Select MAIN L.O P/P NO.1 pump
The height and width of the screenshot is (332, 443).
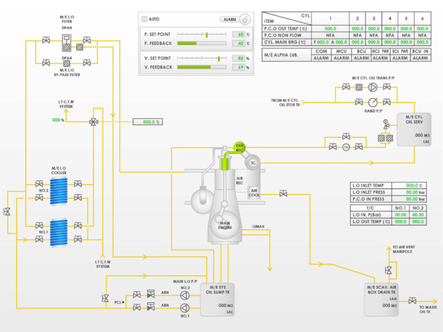click(x=185, y=308)
